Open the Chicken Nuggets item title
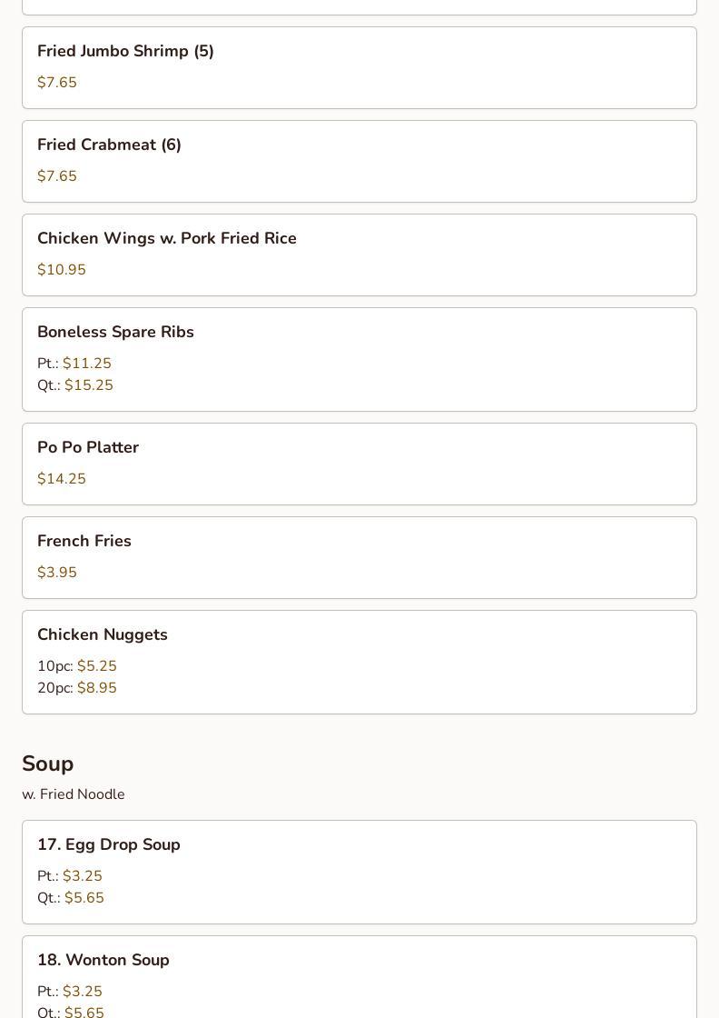 103,635
